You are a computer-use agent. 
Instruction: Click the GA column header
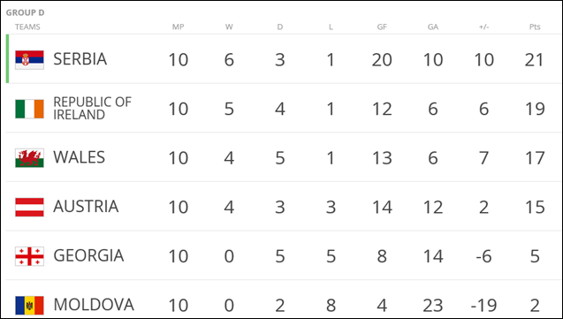pos(433,27)
